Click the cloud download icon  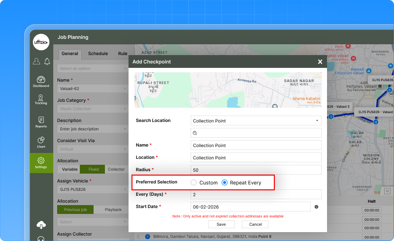click(41, 225)
